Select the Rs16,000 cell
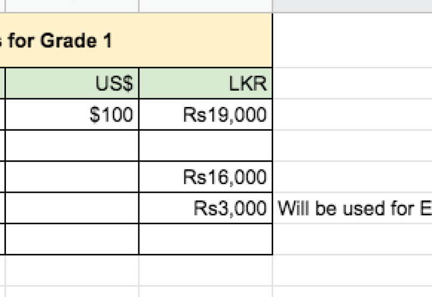Viewport: 432px width, 297px height. [206, 177]
